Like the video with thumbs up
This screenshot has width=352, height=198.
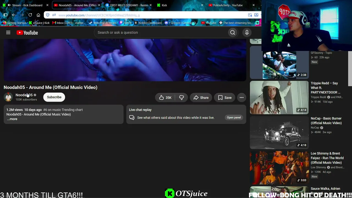[165, 98]
